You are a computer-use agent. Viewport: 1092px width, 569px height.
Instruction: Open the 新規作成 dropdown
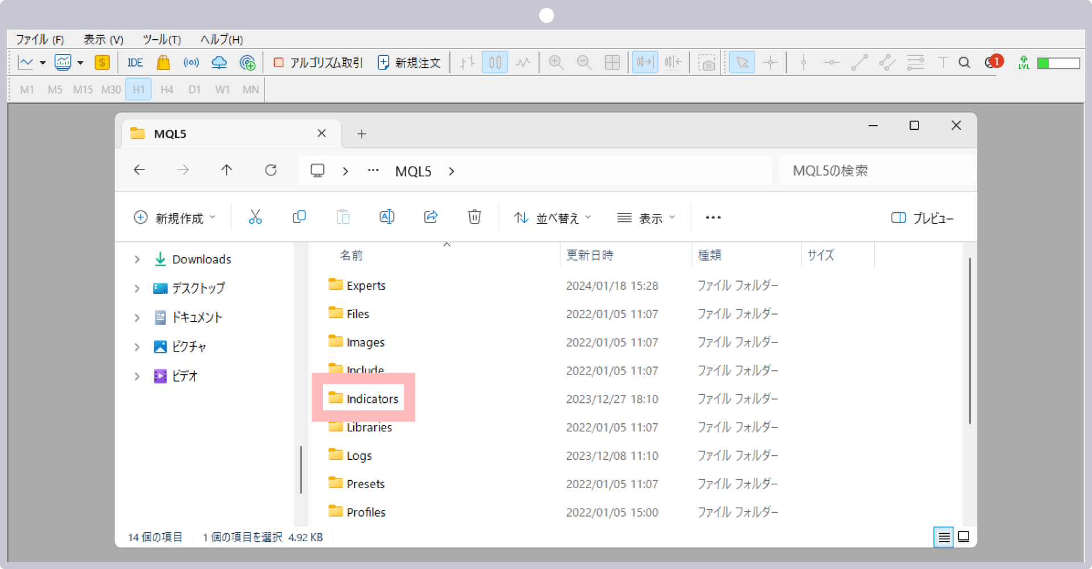(x=175, y=218)
